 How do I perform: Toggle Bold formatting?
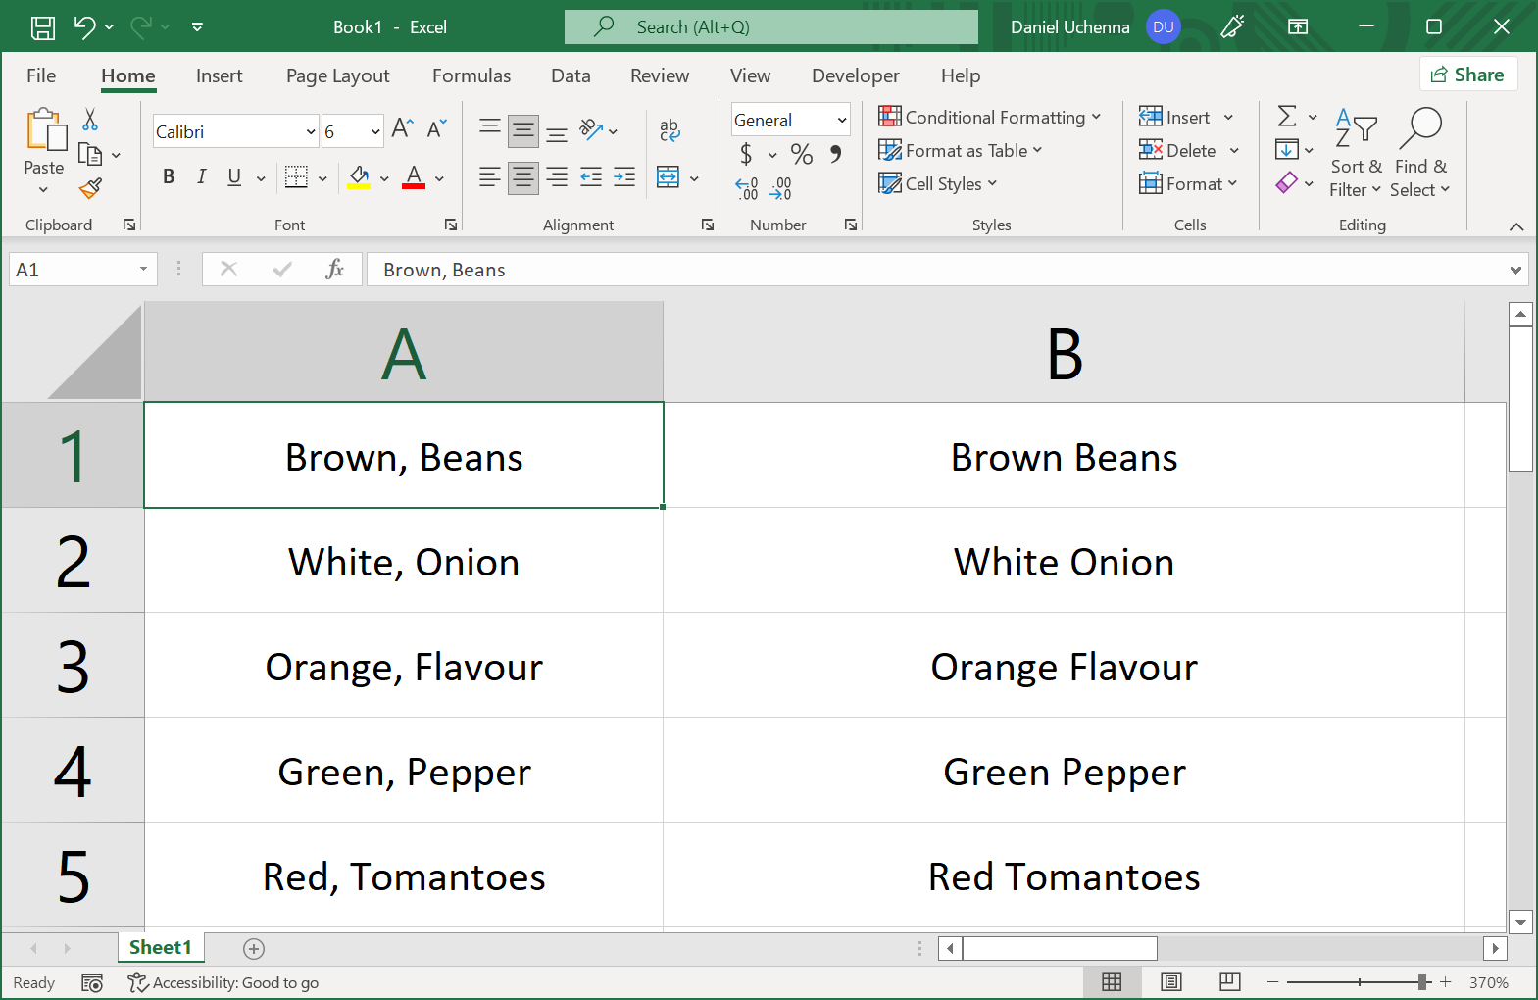pos(169,177)
